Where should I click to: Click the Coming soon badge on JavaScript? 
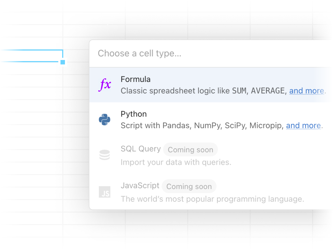coord(189,186)
